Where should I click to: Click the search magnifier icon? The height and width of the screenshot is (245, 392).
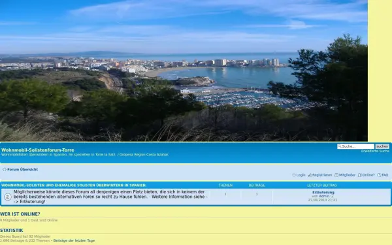click(x=339, y=146)
